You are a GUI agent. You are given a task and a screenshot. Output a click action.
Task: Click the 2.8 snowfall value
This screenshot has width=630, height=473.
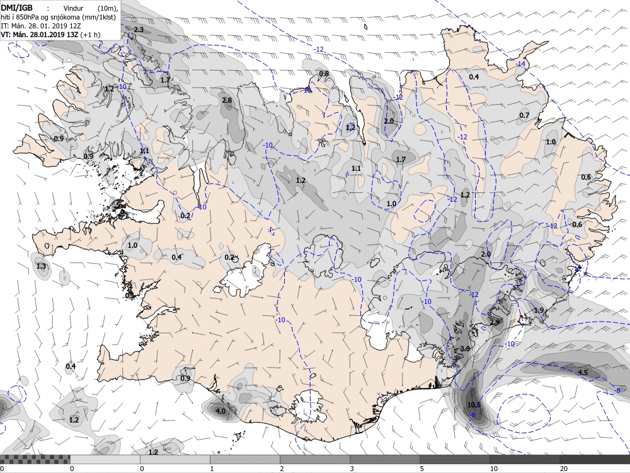227,100
